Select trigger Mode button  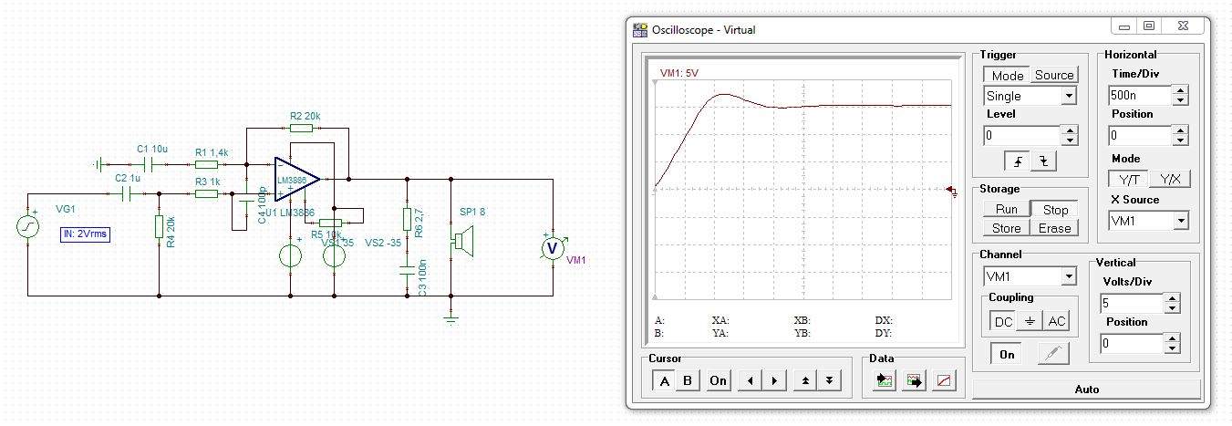pyautogui.click(x=1008, y=75)
